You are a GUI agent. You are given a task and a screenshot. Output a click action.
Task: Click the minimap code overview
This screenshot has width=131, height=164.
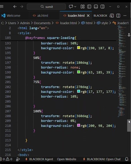click(122, 71)
